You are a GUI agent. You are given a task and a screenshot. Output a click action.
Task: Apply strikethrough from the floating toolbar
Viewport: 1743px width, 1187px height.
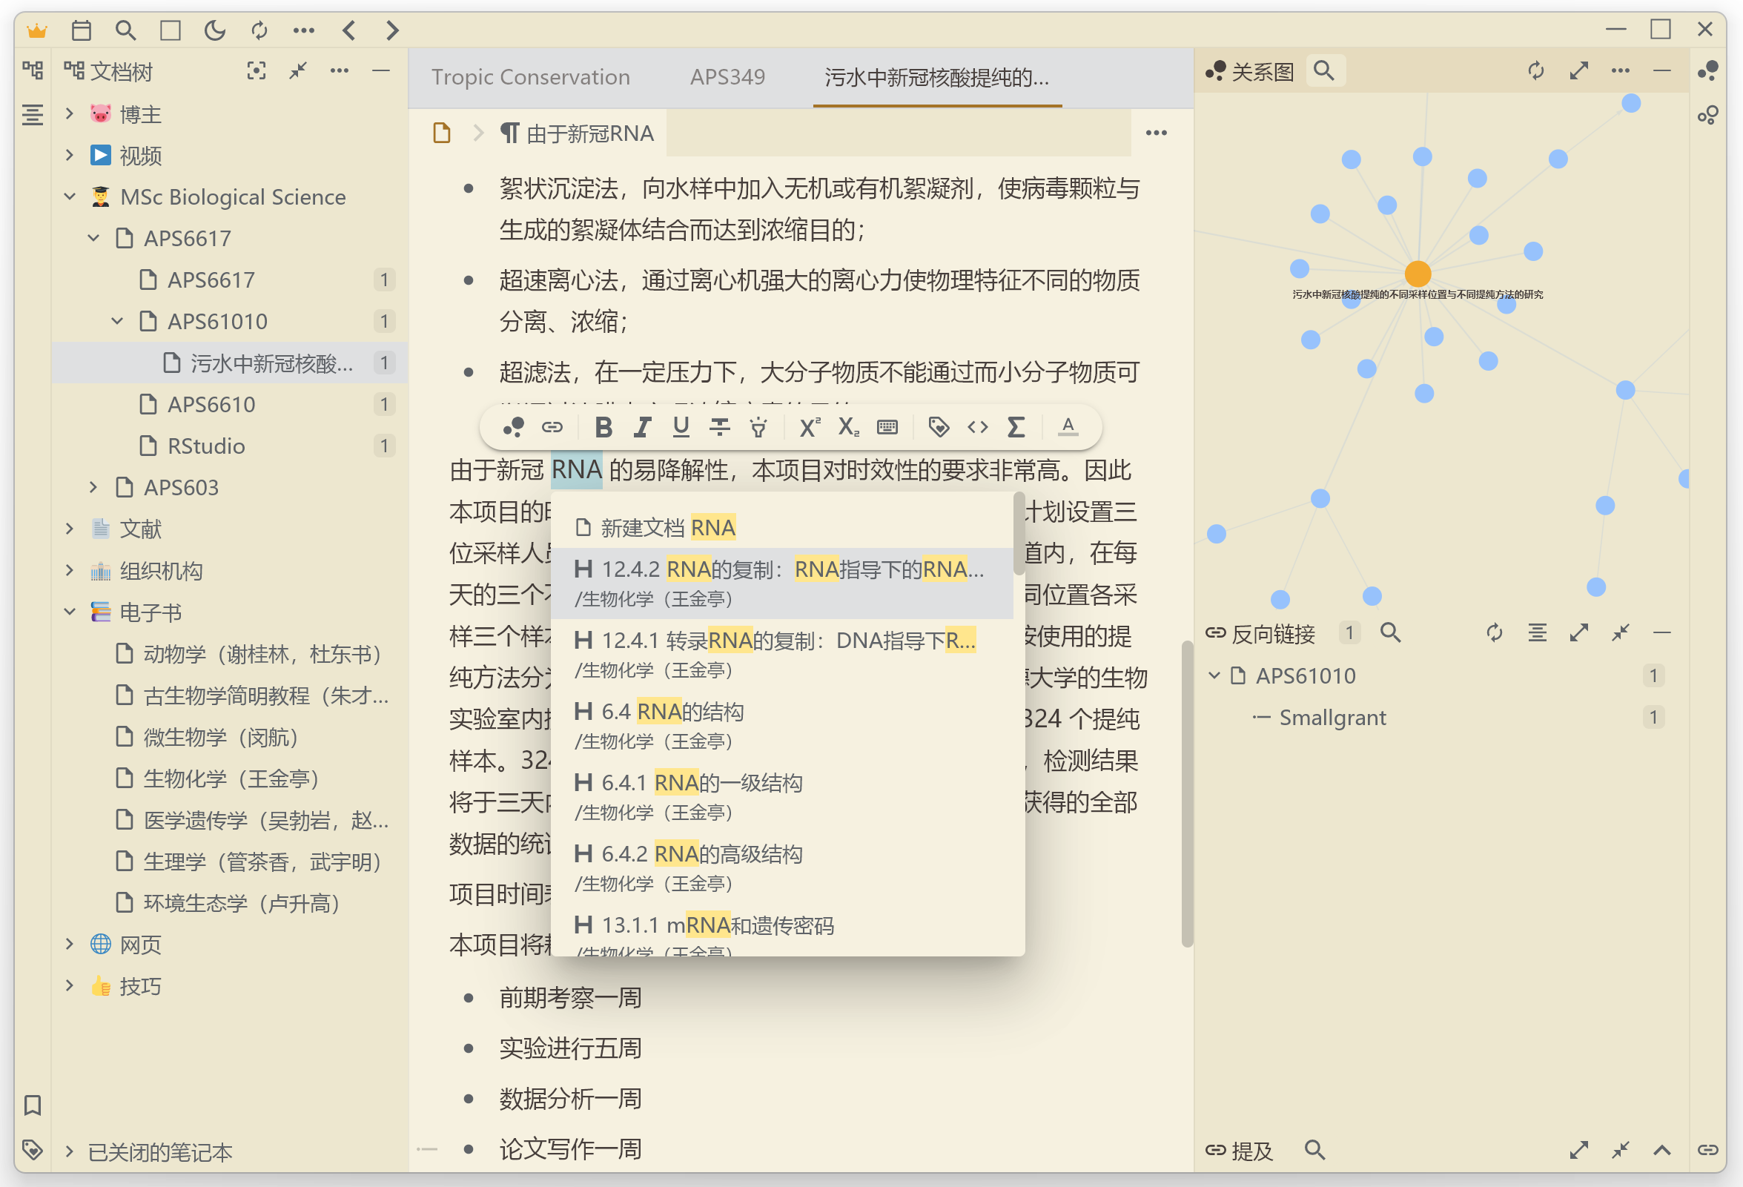point(719,427)
